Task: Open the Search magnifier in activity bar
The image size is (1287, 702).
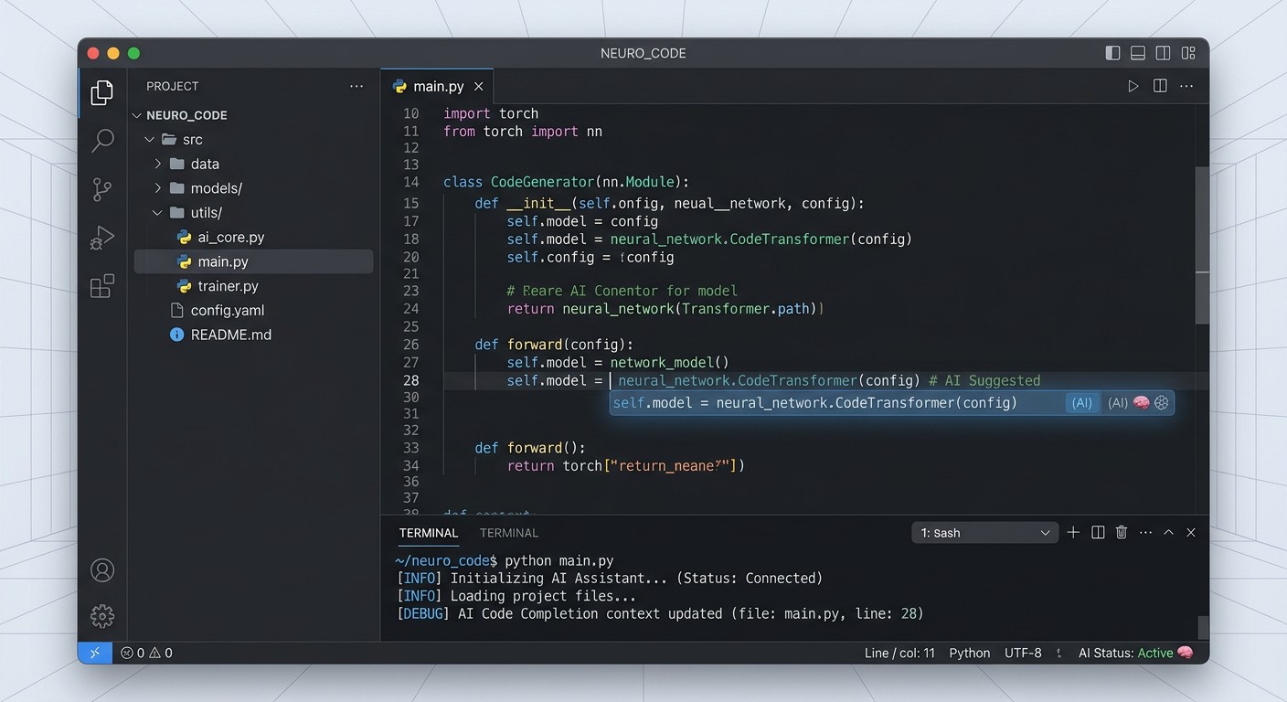Action: pos(102,140)
